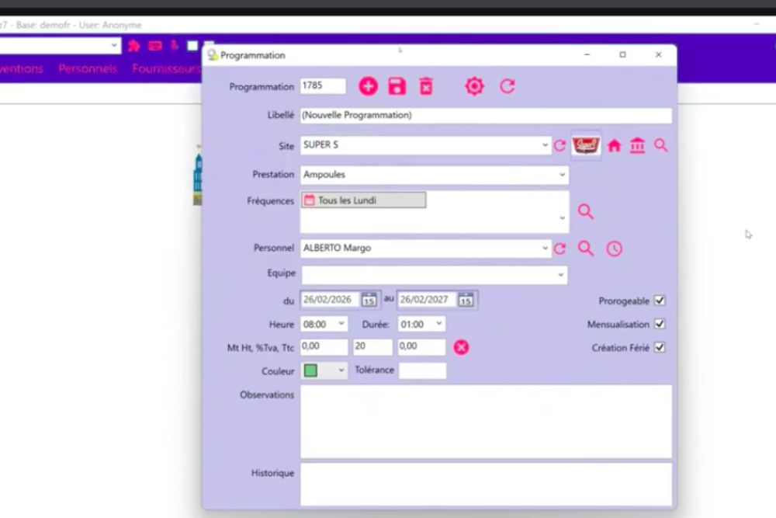Disable the Mensualisation option

point(659,324)
